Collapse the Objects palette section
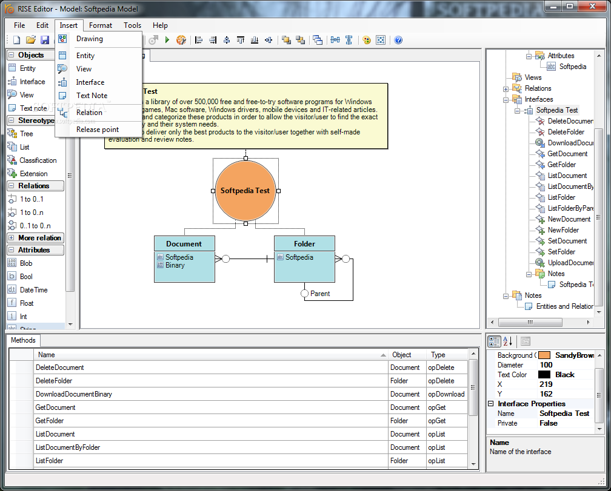This screenshot has height=491, width=611. 12,55
